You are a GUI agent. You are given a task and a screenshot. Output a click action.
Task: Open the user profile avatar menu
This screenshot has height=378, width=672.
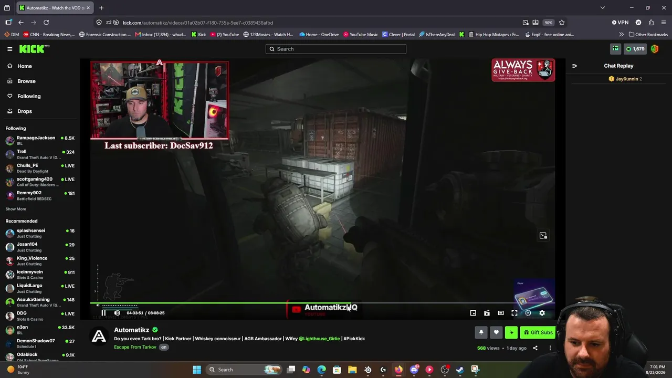[x=655, y=49]
